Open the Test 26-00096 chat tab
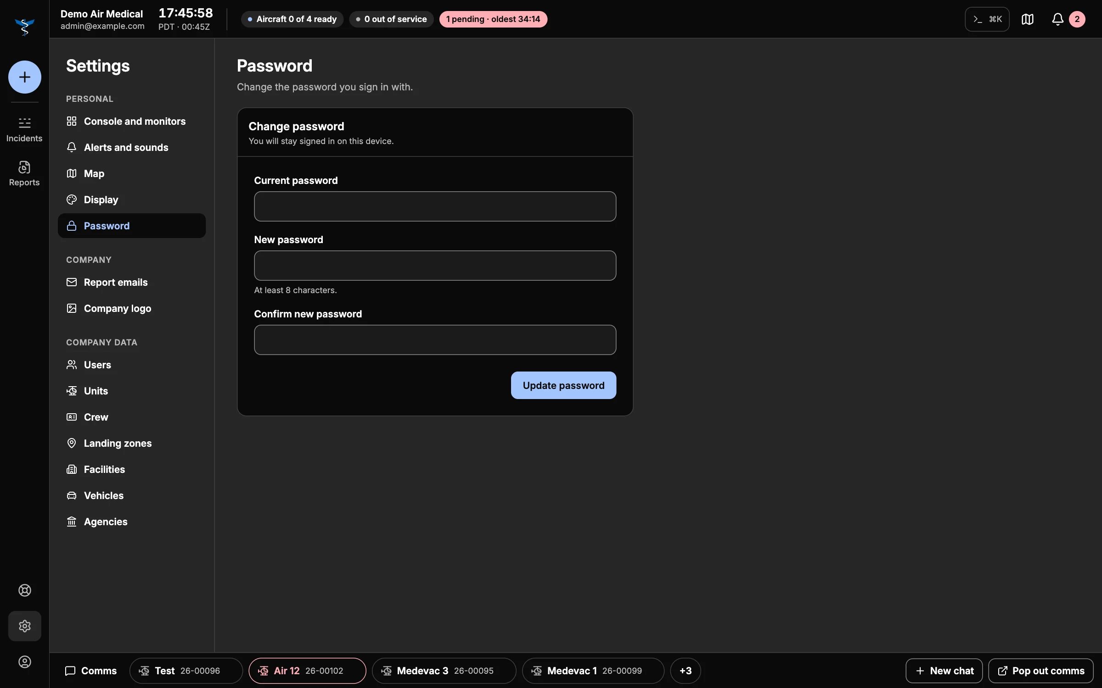This screenshot has height=688, width=1102. pyautogui.click(x=186, y=671)
